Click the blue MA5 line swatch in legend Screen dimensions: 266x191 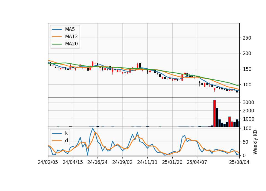tap(57, 30)
